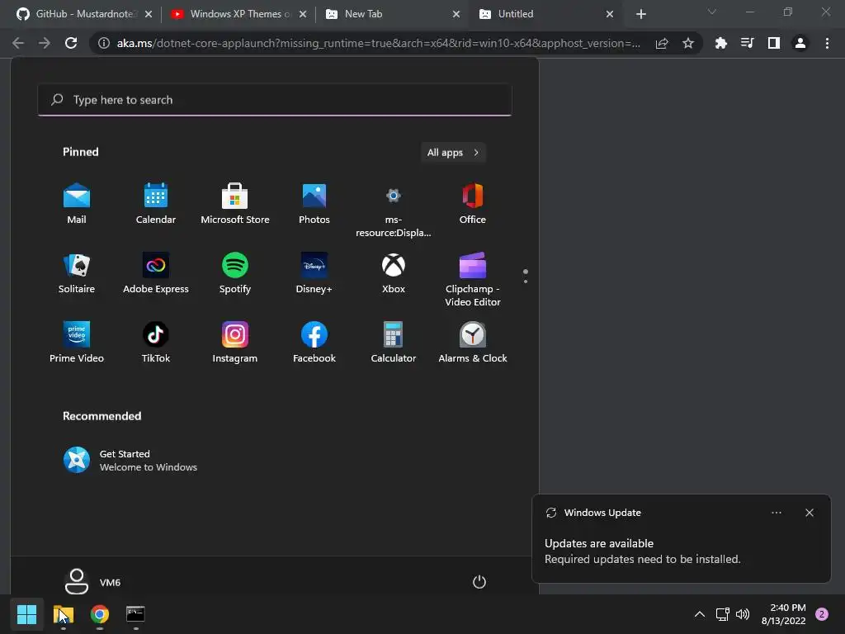The width and height of the screenshot is (845, 634).
Task: Open the notification center badge
Action: (x=822, y=614)
